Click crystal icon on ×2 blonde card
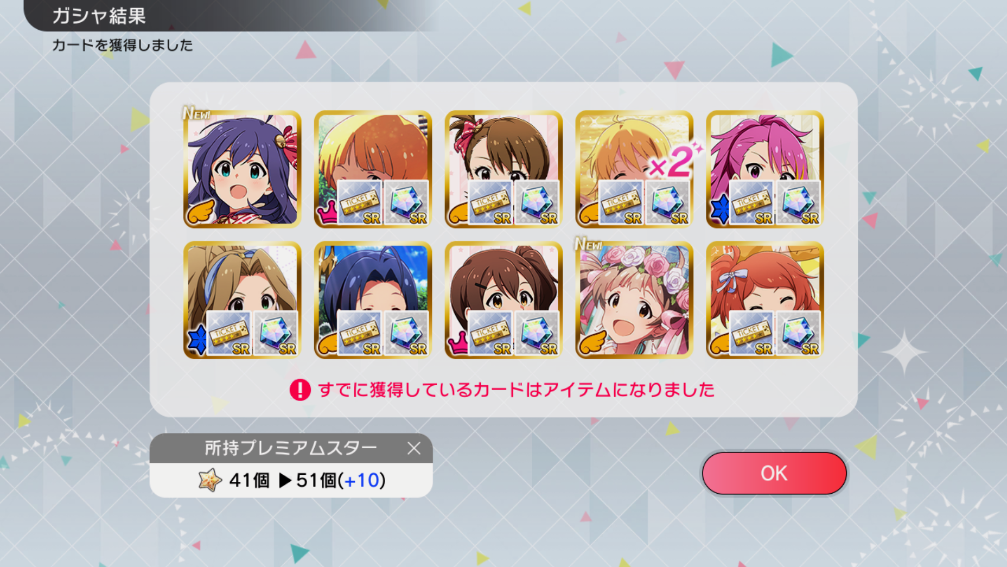The image size is (1007, 567). coord(668,203)
